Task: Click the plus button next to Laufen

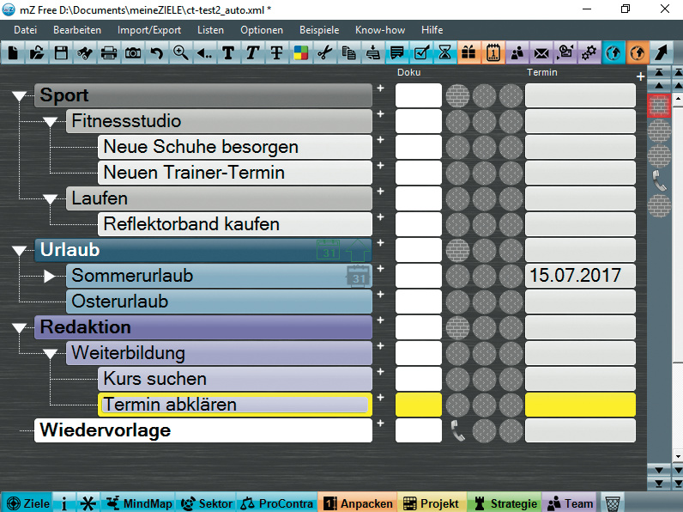Action: pyautogui.click(x=380, y=192)
